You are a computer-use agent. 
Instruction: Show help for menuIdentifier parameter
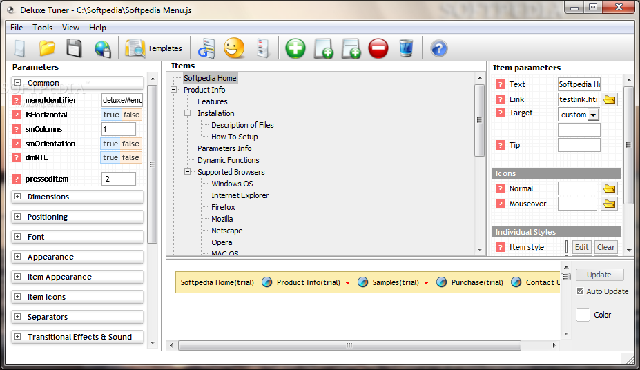click(17, 100)
